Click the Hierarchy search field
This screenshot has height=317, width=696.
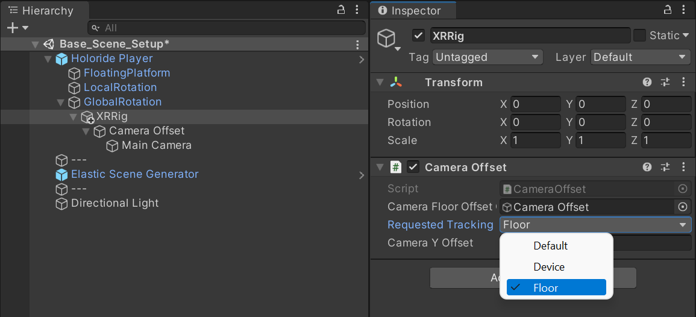[x=227, y=28]
